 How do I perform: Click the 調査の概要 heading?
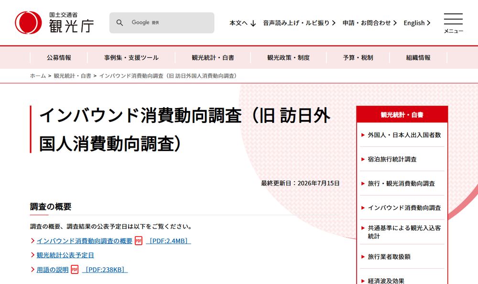[51, 207]
